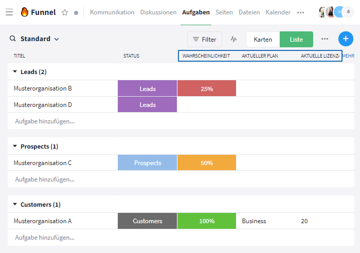Change Customers status of Musterorganisation A
Image resolution: width=360 pixels, height=253 pixels.
(x=148, y=221)
